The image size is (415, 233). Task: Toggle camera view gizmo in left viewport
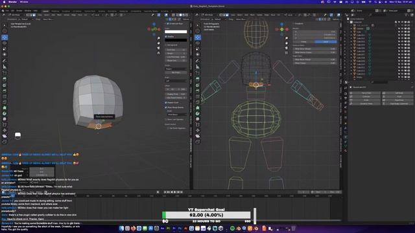158,48
